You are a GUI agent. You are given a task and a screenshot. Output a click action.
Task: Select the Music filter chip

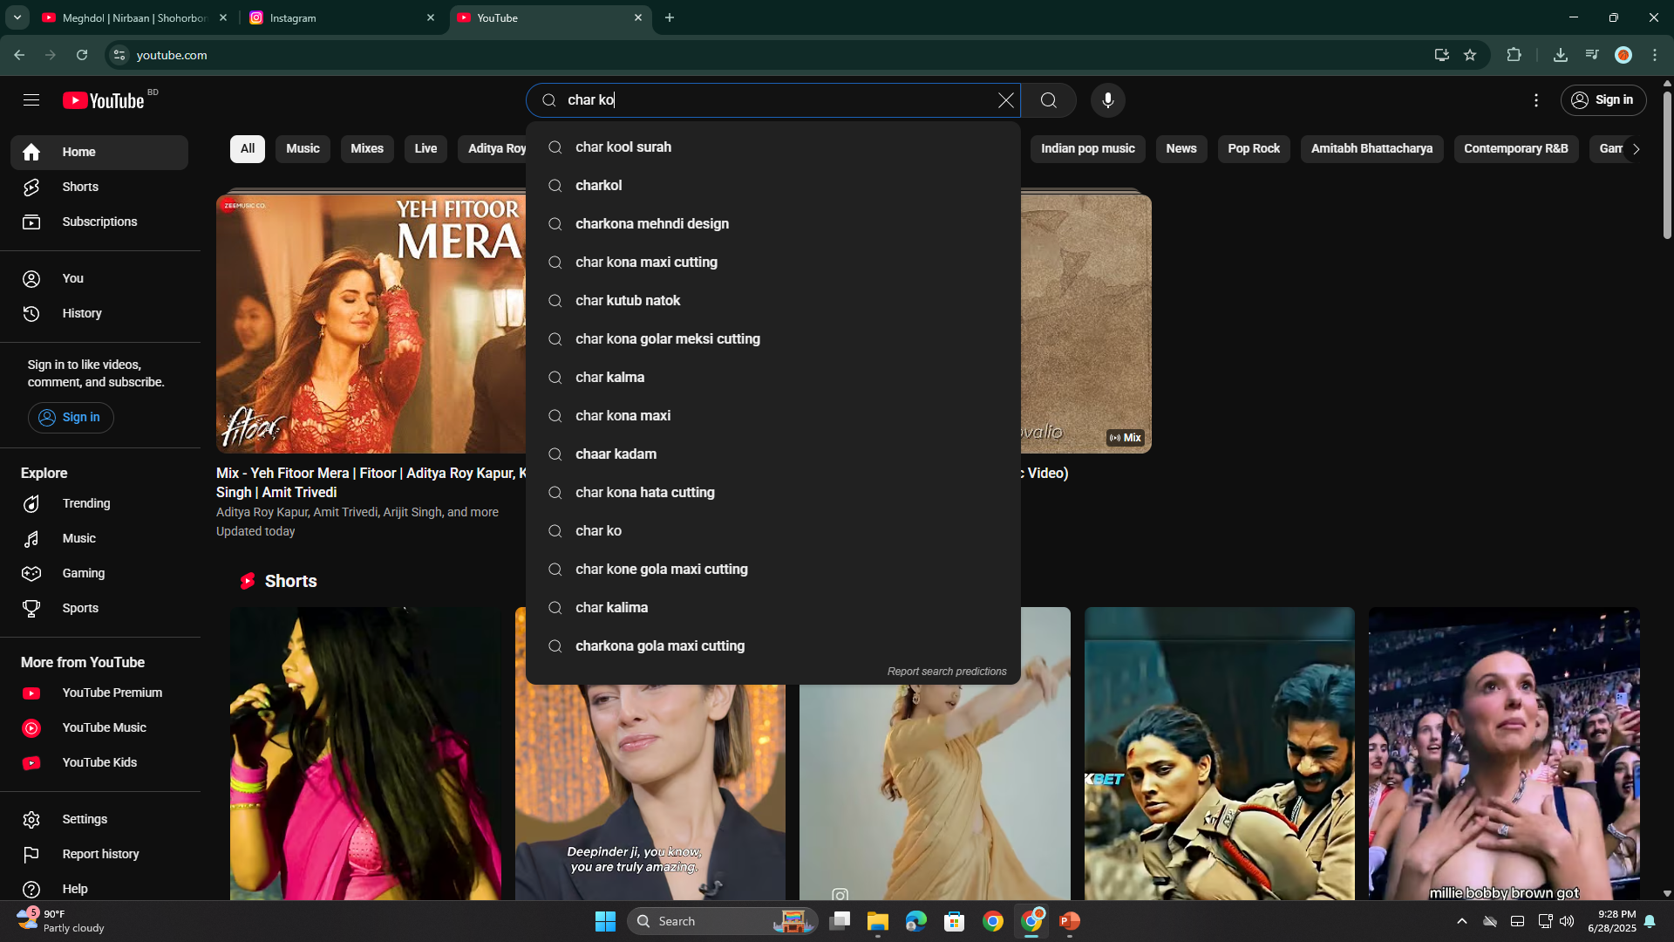click(x=303, y=148)
